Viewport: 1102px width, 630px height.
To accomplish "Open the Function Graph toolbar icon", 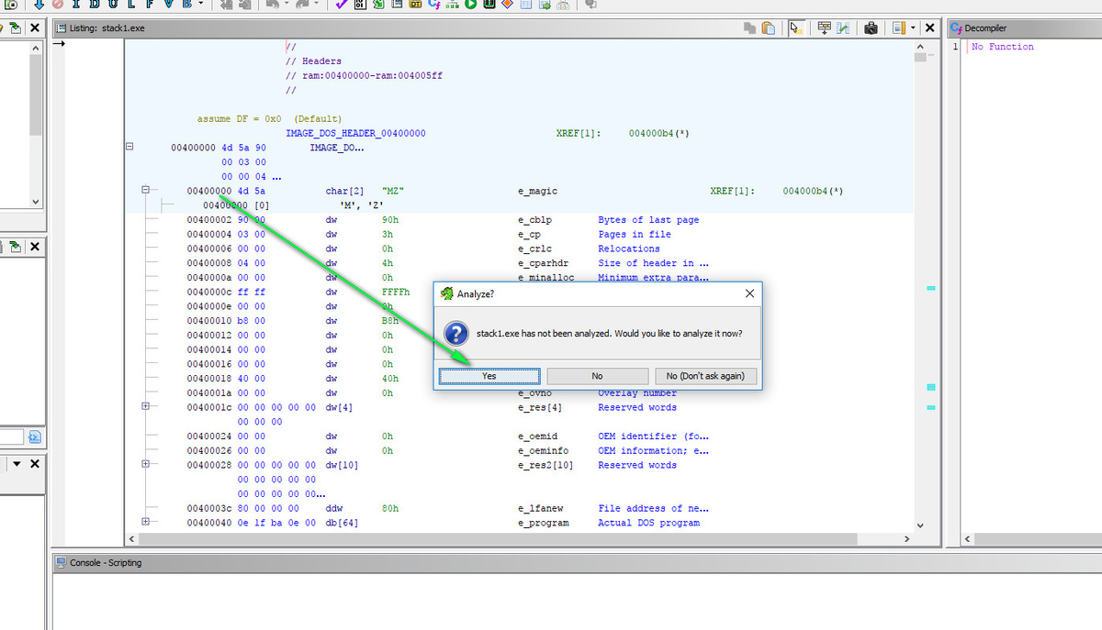I will point(452,6).
